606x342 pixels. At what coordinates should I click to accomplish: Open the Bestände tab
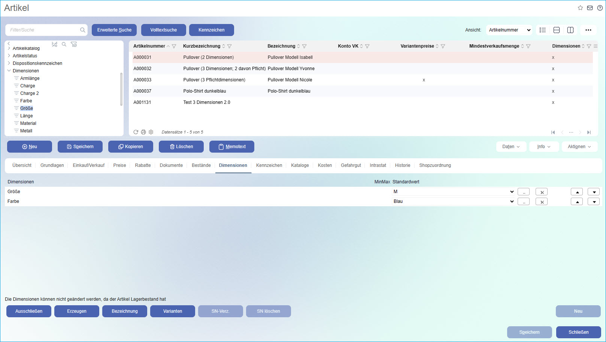click(x=201, y=165)
